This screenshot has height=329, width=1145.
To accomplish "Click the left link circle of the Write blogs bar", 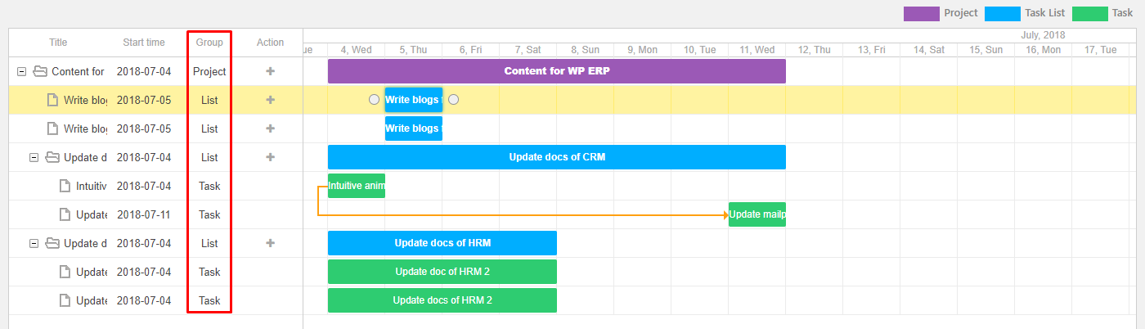I will (374, 100).
